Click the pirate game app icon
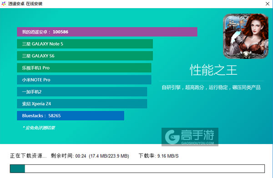Image resolution: width=273 pixels, height=178 pixels. (x=246, y=36)
